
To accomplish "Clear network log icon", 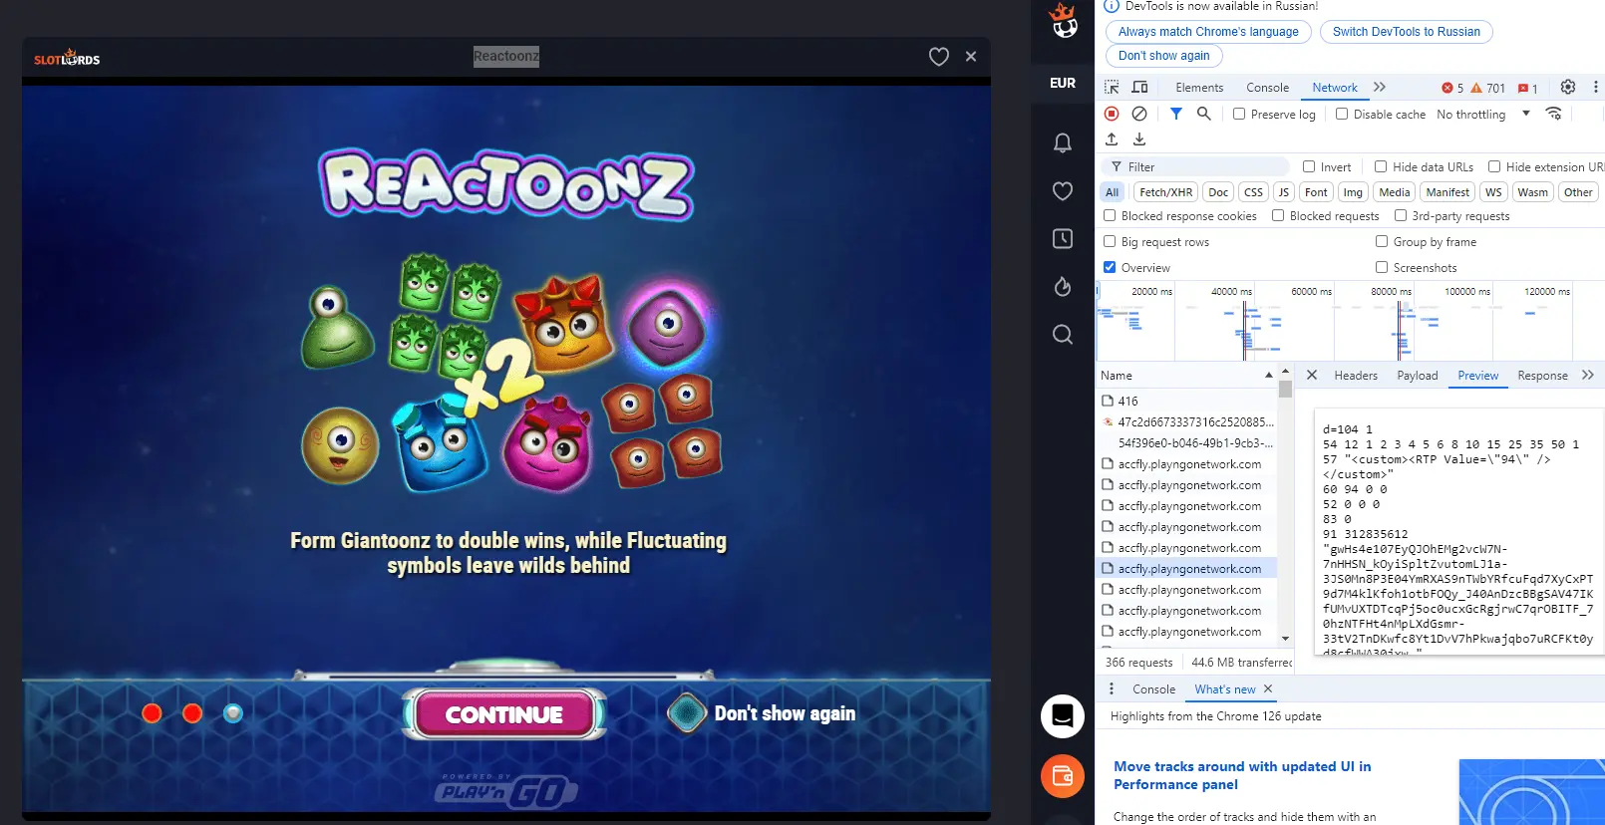I will [1139, 114].
